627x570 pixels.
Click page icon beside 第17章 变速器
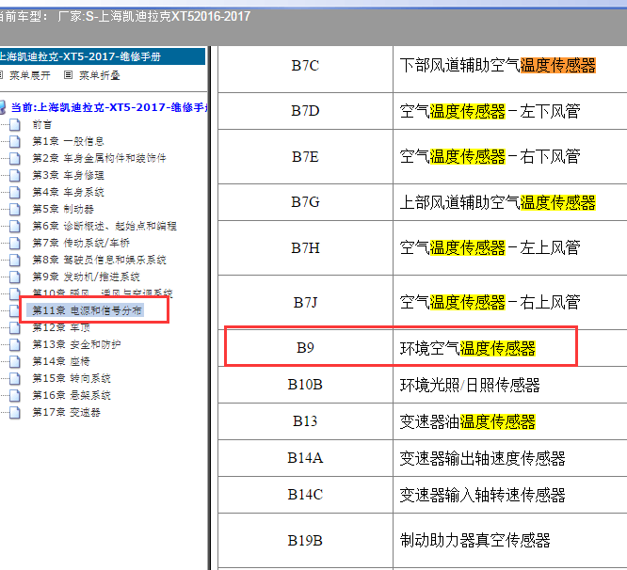pyautogui.click(x=15, y=412)
